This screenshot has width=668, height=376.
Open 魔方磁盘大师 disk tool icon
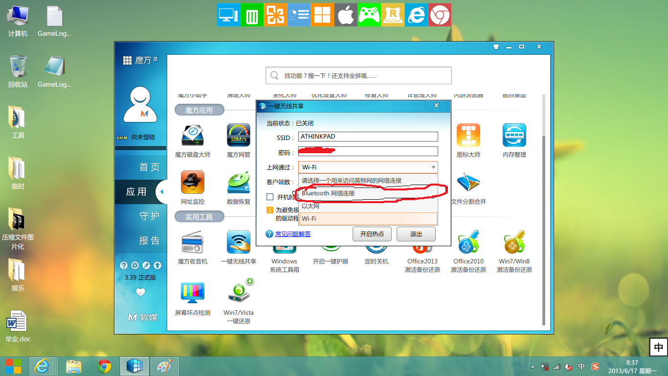(193, 135)
